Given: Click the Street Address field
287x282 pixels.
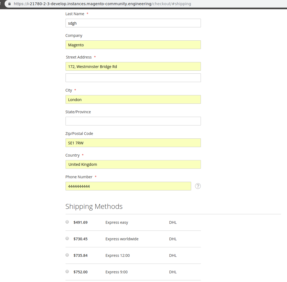Looking at the screenshot, I should tap(133, 66).
